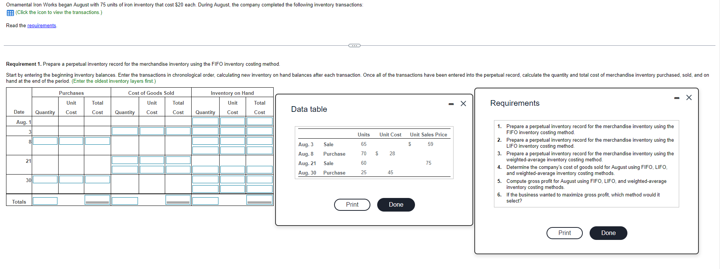Screen dimensions: 720x269
Task: Select Aug. 3 Cost of Goods Sold quantity field
Action: pyautogui.click(x=125, y=131)
